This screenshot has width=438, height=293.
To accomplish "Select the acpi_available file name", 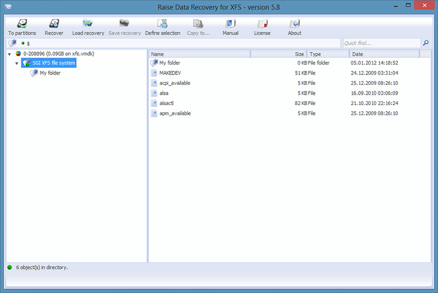I will click(x=175, y=83).
